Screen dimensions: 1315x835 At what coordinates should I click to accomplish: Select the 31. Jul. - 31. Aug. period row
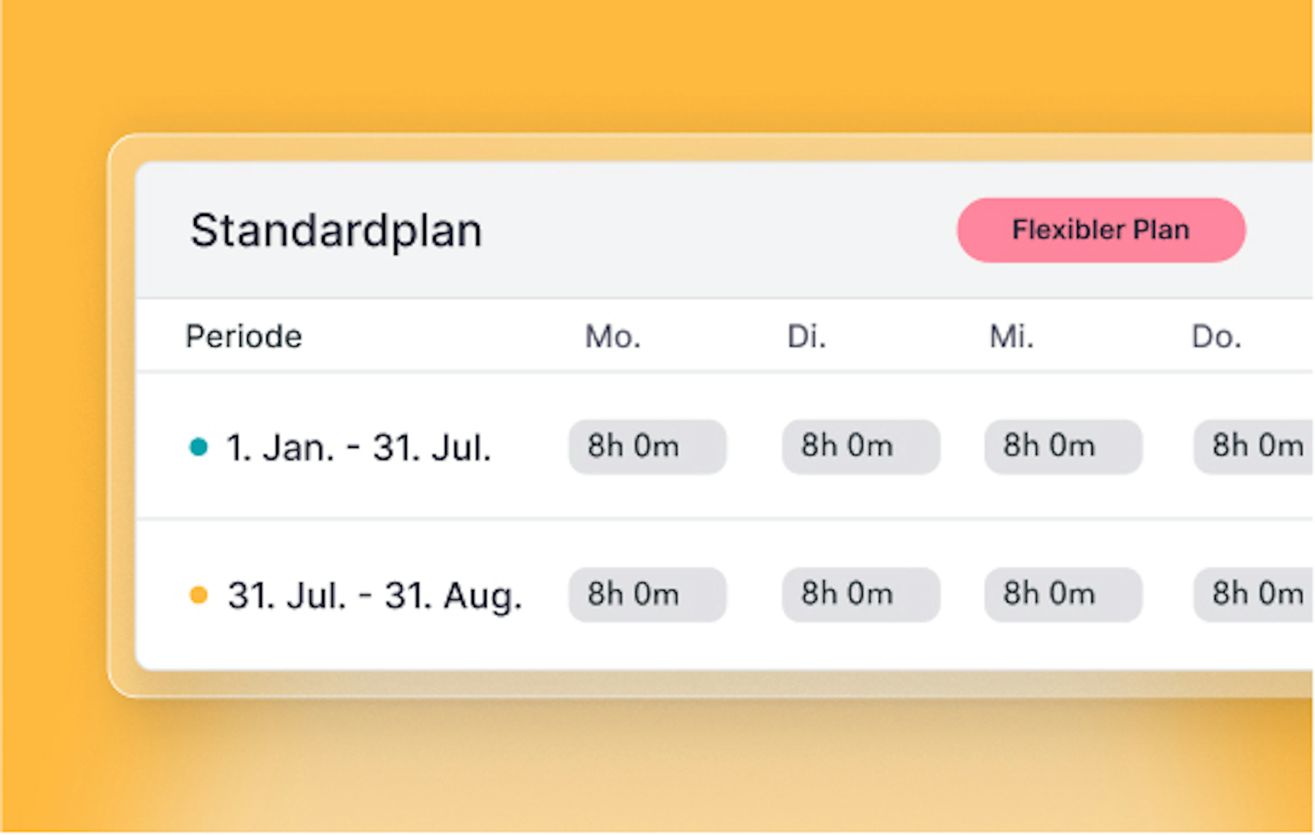(724, 595)
